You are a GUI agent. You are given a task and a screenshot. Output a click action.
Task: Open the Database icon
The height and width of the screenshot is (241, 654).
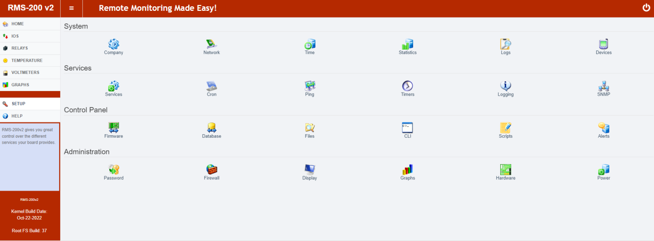[x=212, y=128]
